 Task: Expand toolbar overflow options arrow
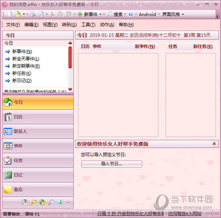[217, 16]
